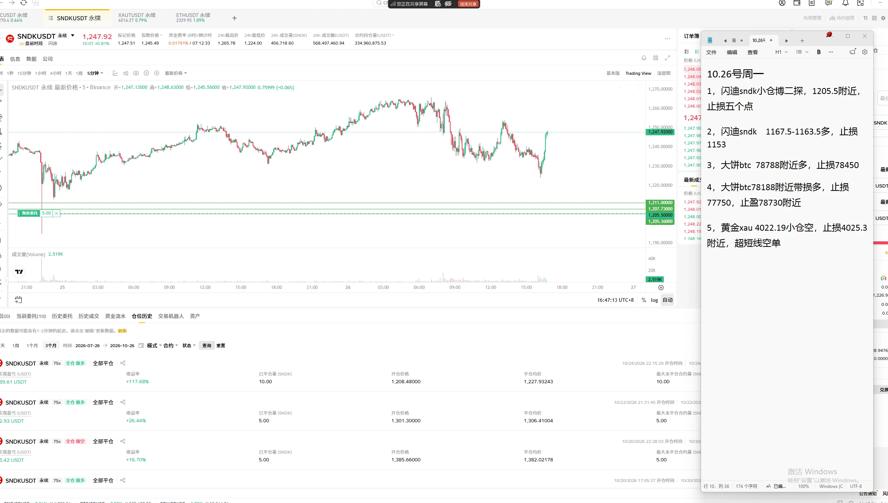Open the 最新价格 price type dropdown
The height and width of the screenshot is (503, 888).
176,73
